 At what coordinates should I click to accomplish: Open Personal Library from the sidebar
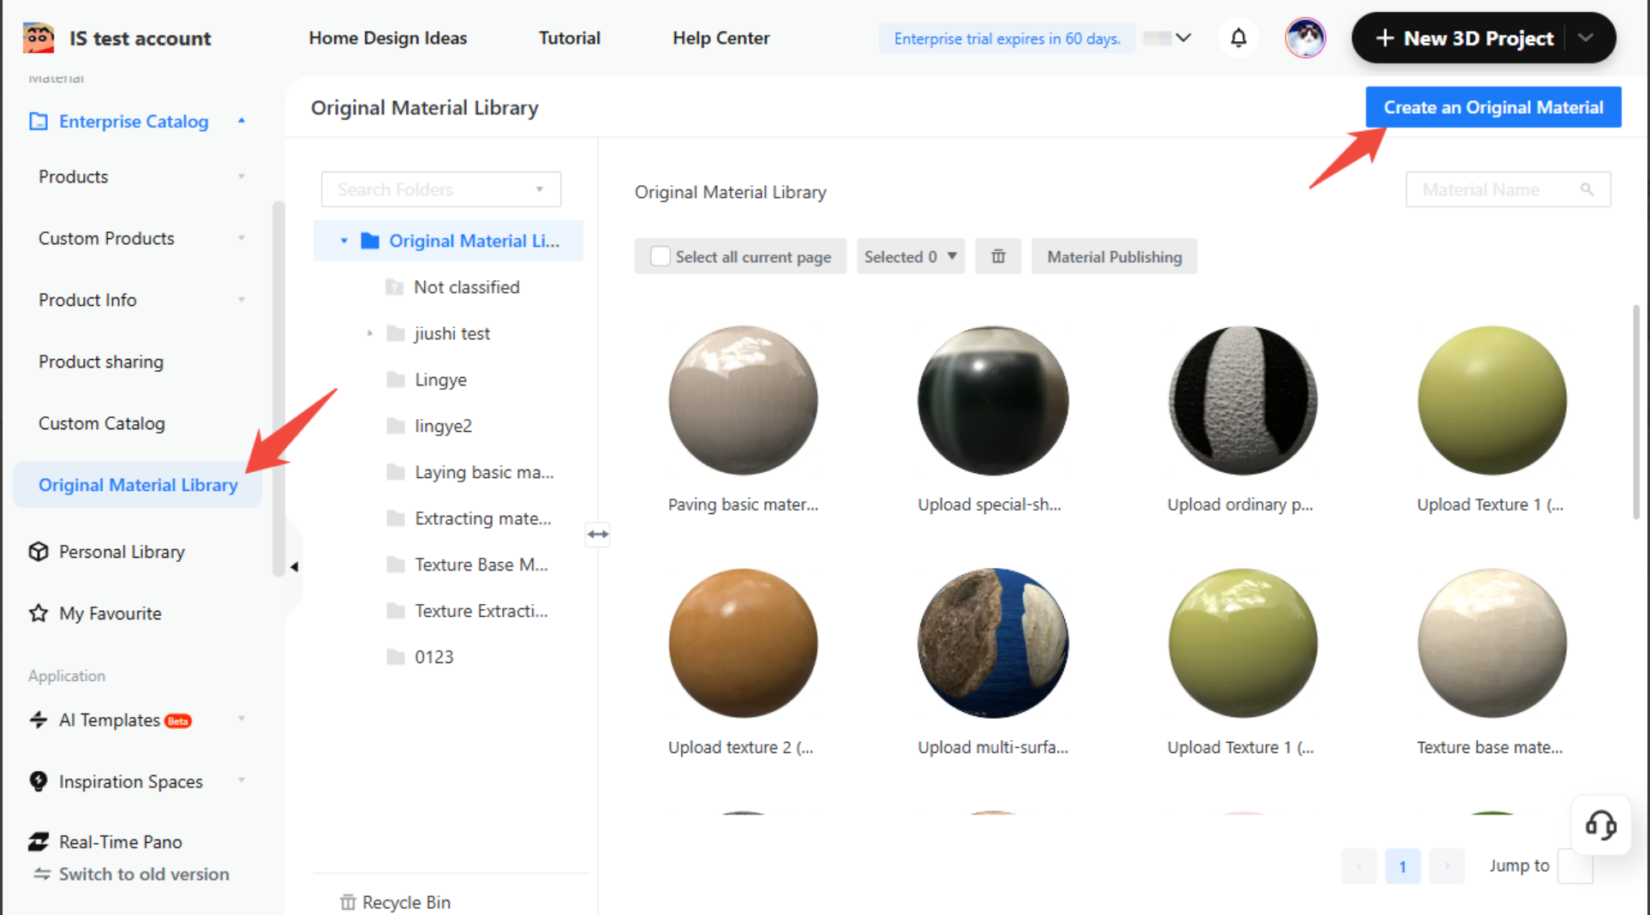122,552
